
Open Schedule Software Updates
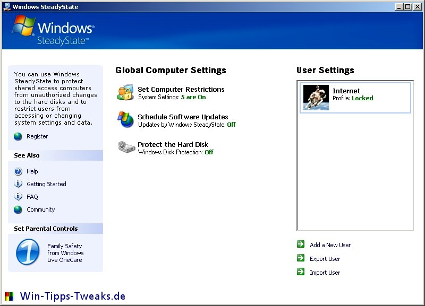tap(183, 117)
